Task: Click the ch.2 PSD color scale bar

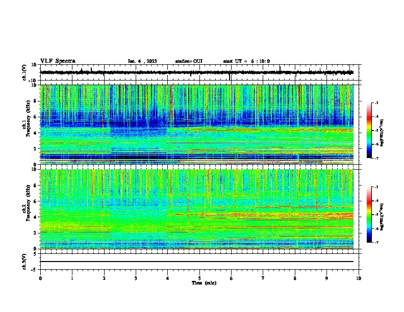Action: click(x=369, y=215)
